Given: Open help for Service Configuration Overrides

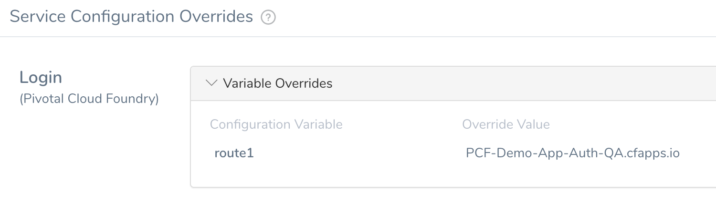Looking at the screenshot, I should (268, 18).
